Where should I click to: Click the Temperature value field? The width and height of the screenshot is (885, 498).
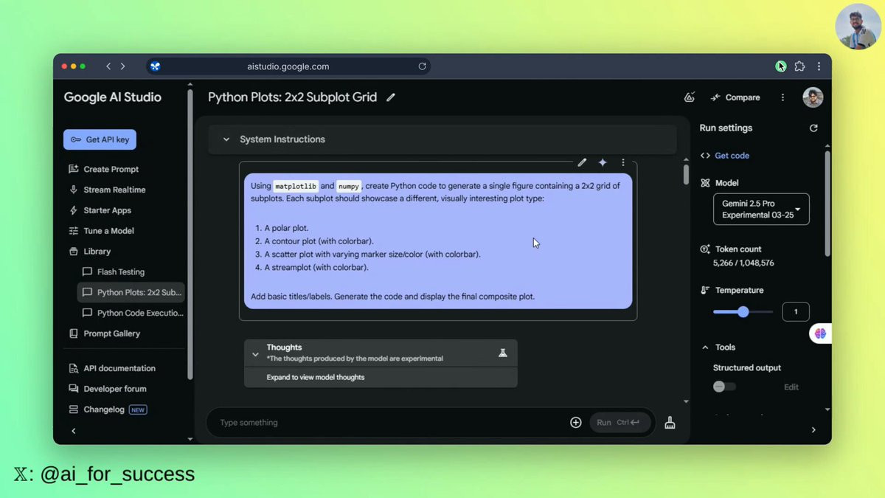tap(795, 311)
